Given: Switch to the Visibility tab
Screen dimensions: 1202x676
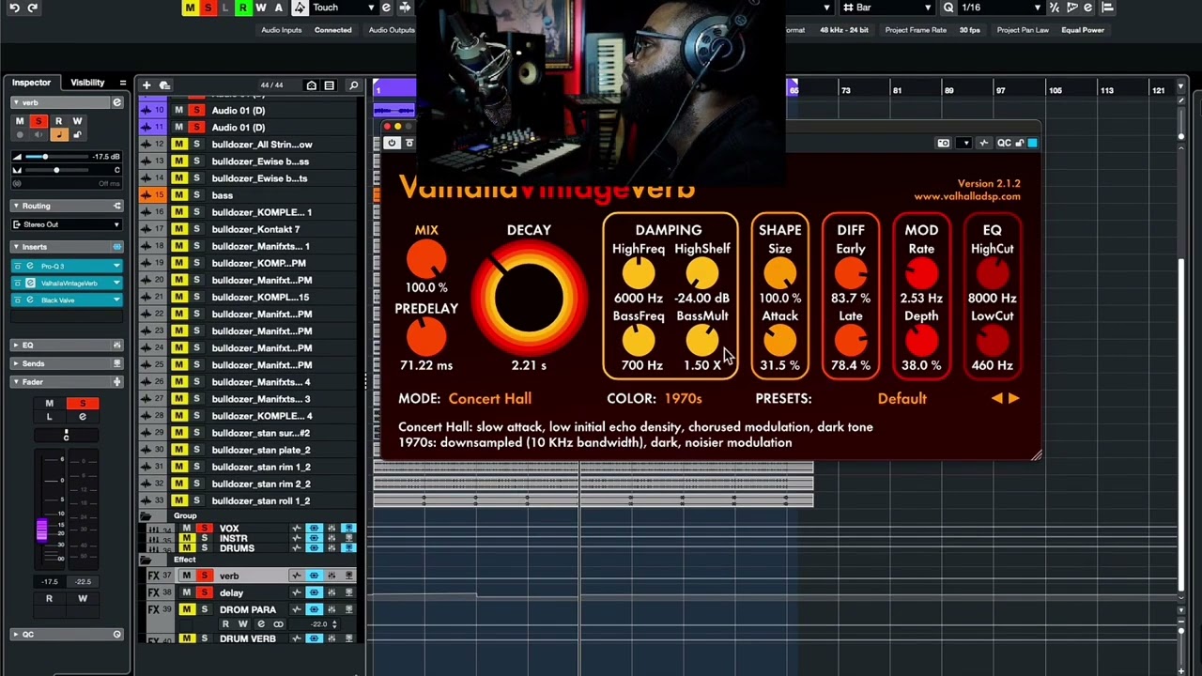Looking at the screenshot, I should (x=87, y=83).
